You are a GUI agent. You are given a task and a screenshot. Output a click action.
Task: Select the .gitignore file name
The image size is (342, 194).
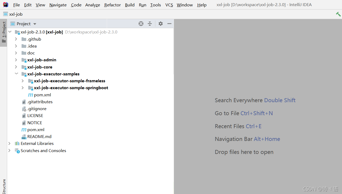pos(37,109)
